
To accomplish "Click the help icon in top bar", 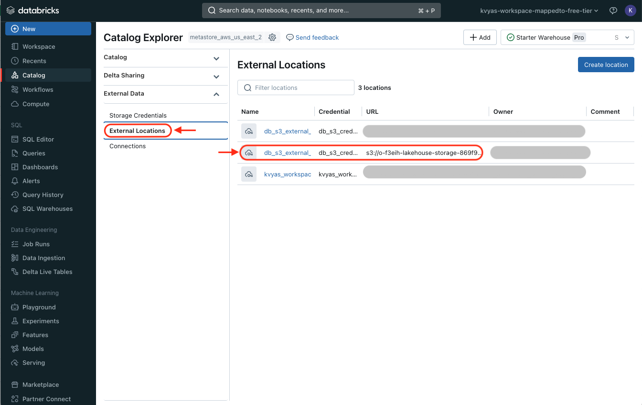I will [x=614, y=11].
